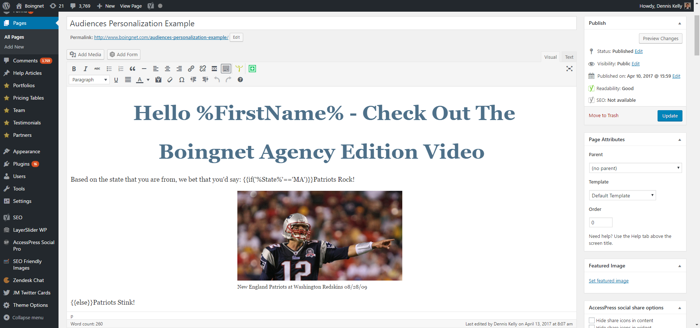
Task: Open the Parent page dropdown
Action: pyautogui.click(x=635, y=168)
